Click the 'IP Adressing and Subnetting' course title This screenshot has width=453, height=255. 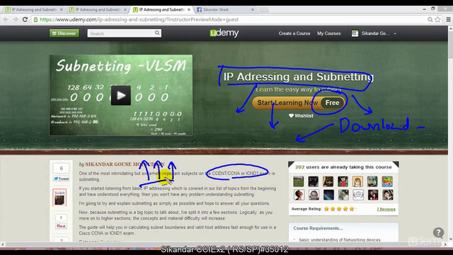[299, 77]
